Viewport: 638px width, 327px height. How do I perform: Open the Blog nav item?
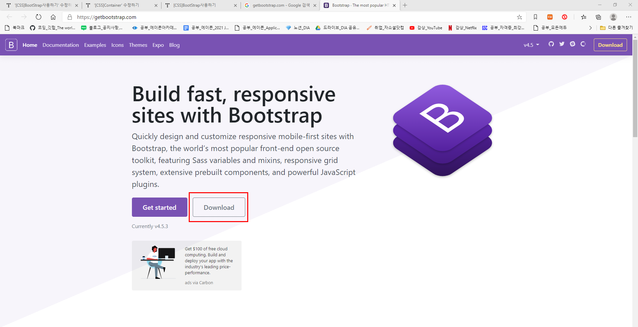pos(174,45)
